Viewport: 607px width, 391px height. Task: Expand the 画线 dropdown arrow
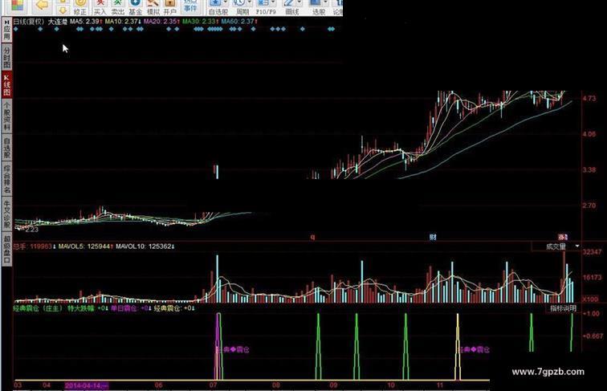click(x=299, y=2)
